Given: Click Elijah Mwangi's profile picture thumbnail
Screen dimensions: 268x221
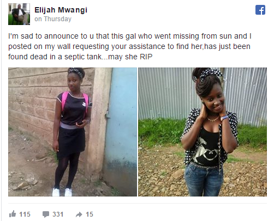Looking at the screenshot, I should coord(19,14).
